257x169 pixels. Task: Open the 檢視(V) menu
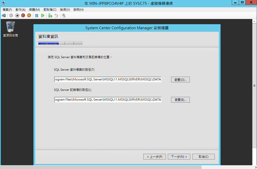pyautogui.click(x=65, y=10)
